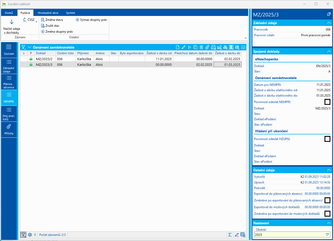Click the lock icon in the MZ/2025/3 row
The width and height of the screenshot is (334, 241).
point(31,64)
